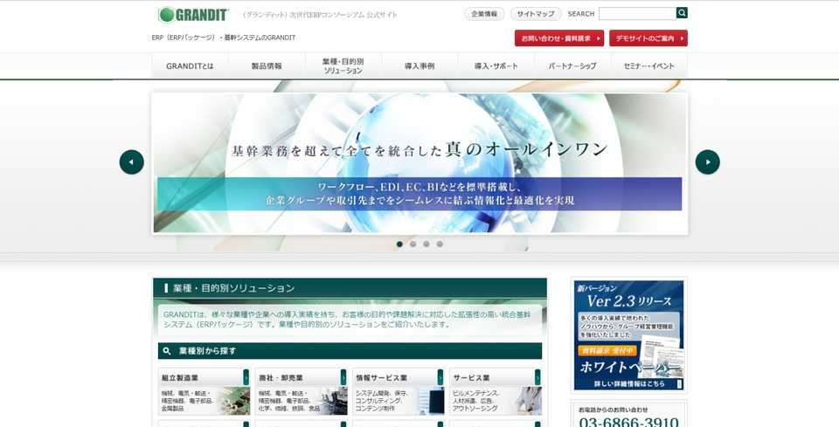Click デモサイトのご案内 red button
The width and height of the screenshot is (839, 427).
[648, 38]
